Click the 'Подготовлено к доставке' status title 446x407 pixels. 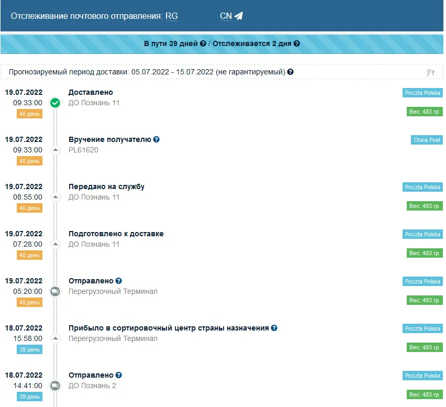coord(116,234)
